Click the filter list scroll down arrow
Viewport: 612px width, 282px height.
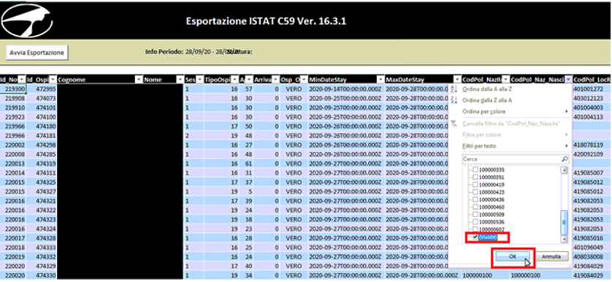coord(564,239)
